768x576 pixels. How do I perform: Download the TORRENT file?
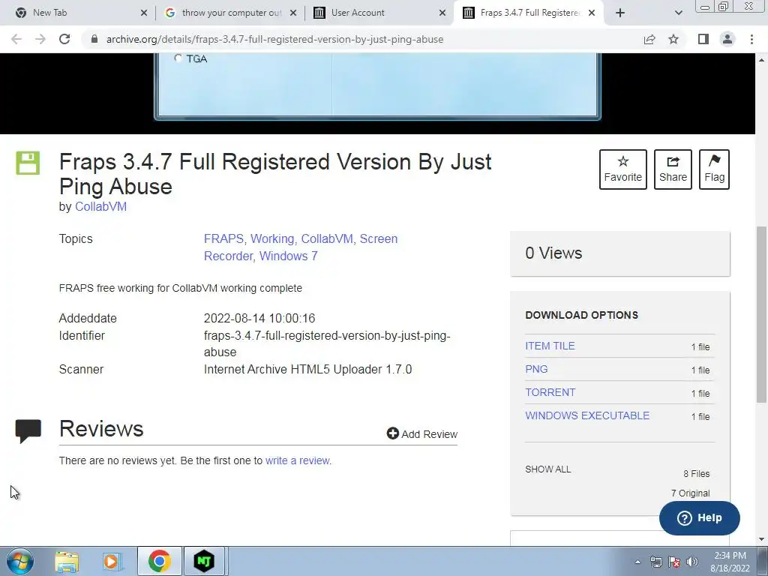pyautogui.click(x=550, y=392)
